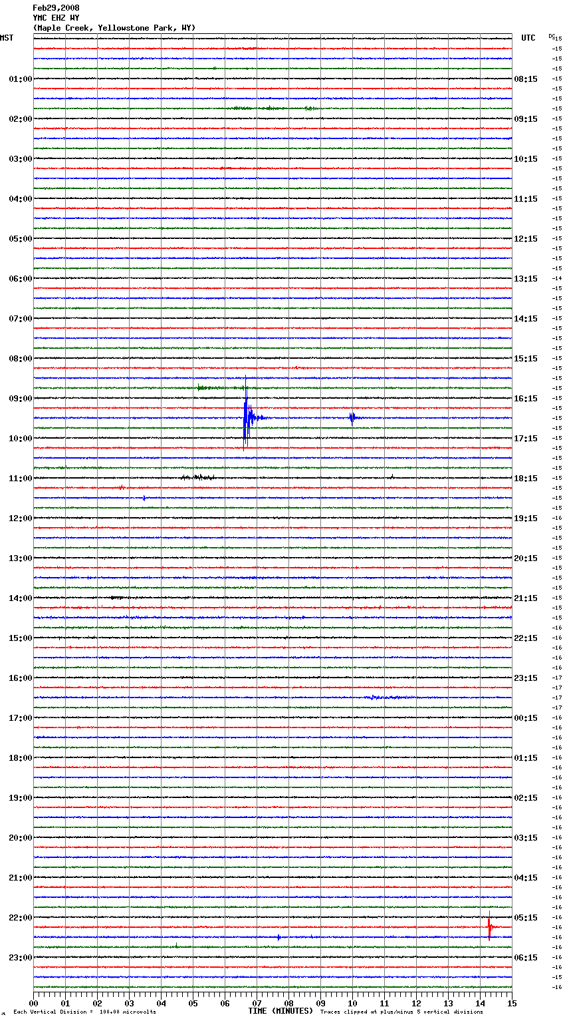Select the 02:00 MST time label
Screen dimensions: 565x1021
21,119
